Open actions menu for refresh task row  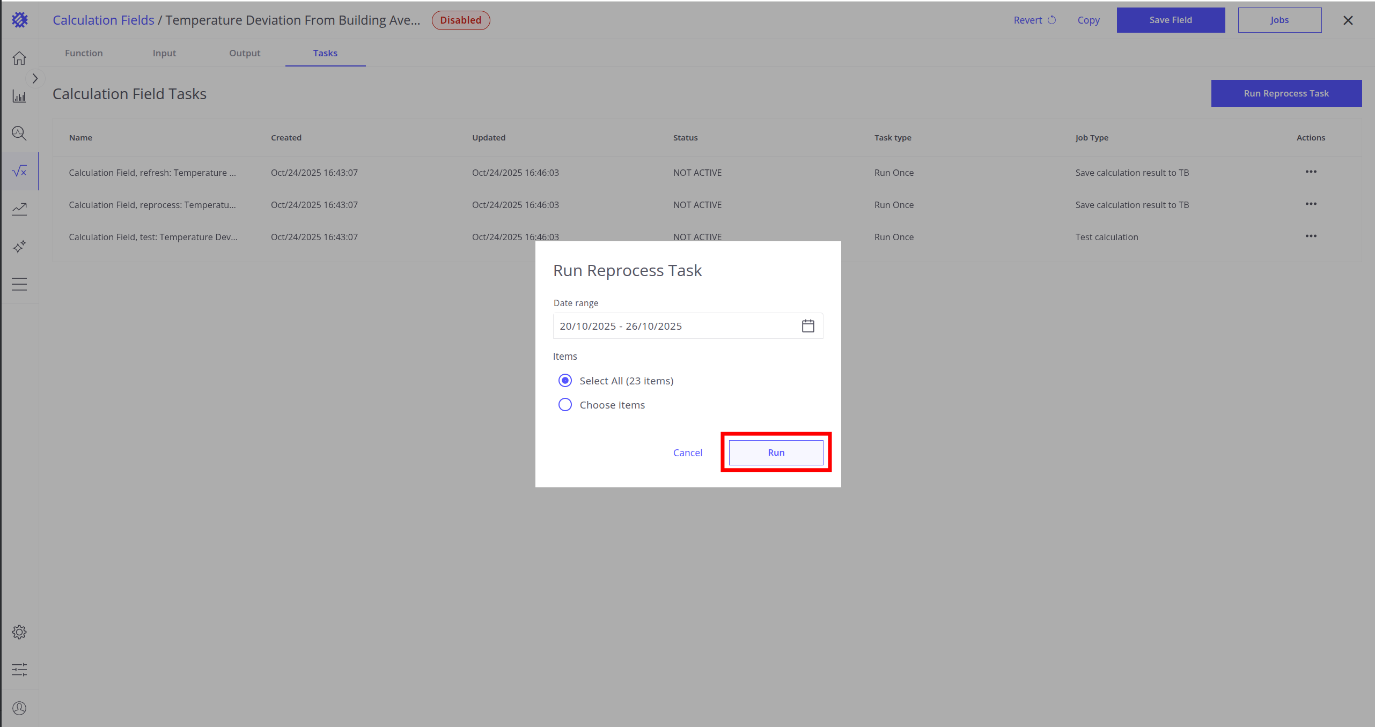1311,172
